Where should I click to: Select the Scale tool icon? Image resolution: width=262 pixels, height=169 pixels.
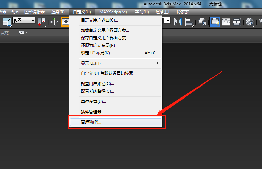[x=7, y=22]
